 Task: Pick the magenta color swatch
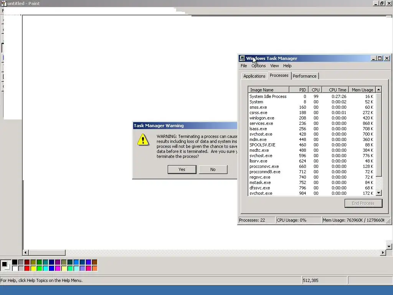click(x=58, y=268)
